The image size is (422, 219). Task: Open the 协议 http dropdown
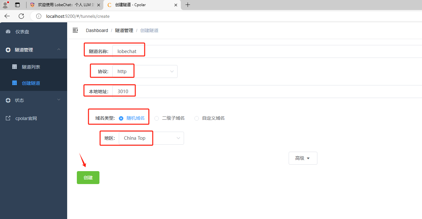pyautogui.click(x=145, y=71)
